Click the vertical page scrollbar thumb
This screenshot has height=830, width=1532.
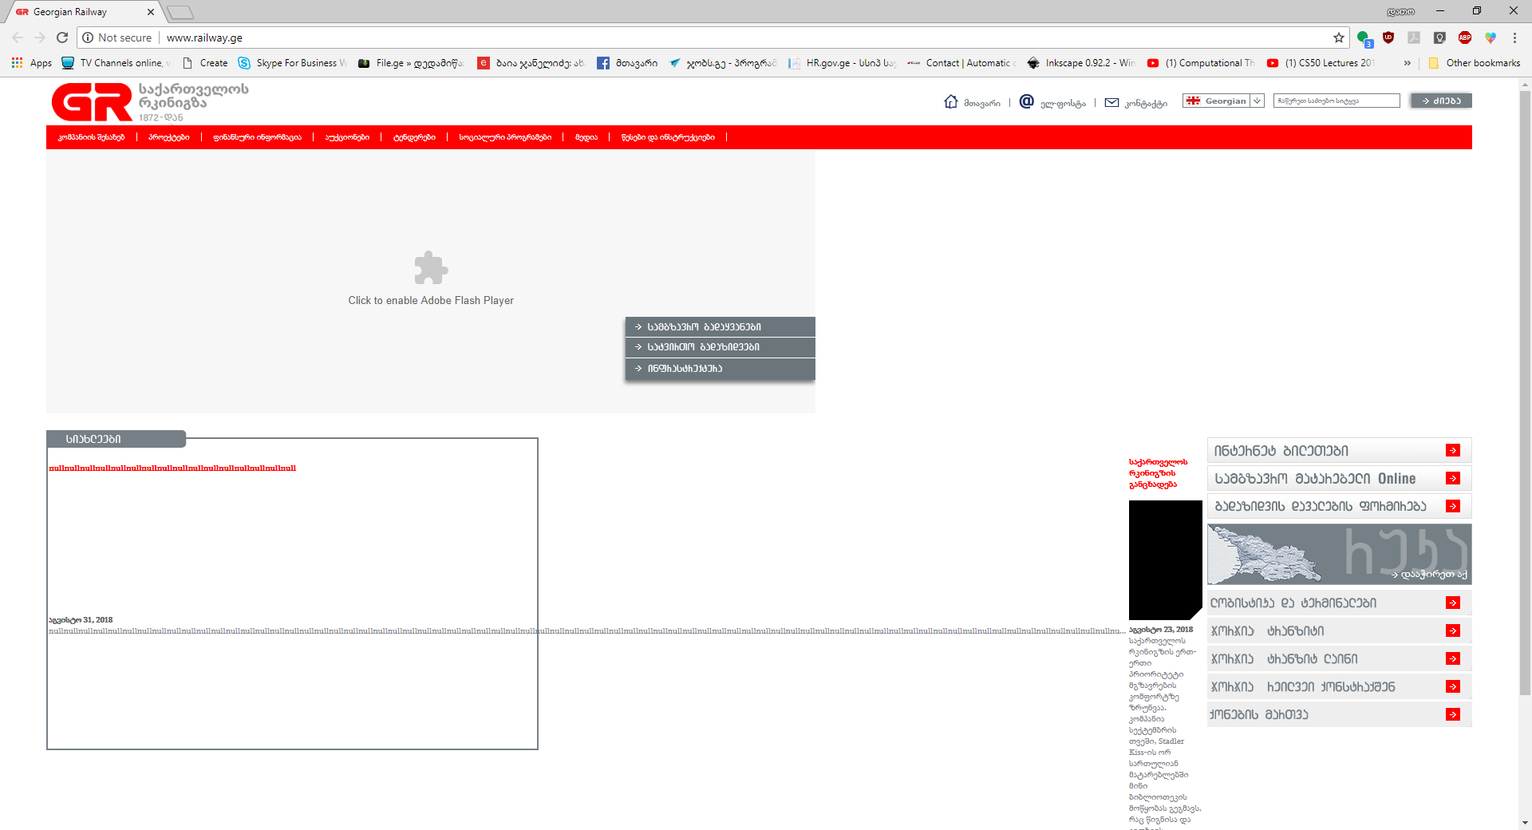click(x=1525, y=393)
